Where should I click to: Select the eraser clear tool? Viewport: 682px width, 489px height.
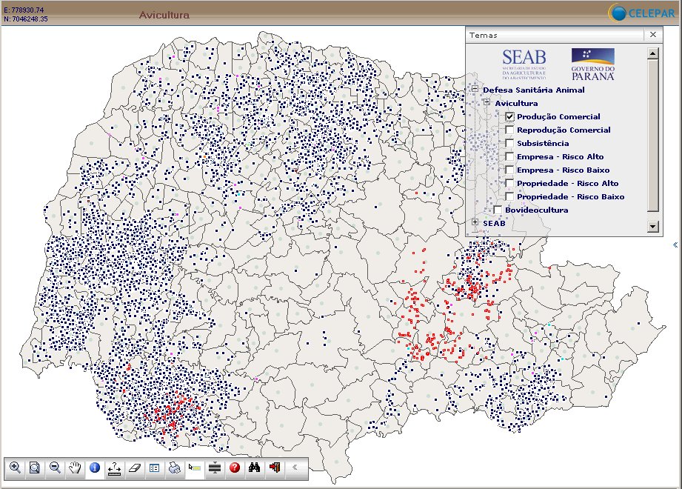pyautogui.click(x=134, y=468)
